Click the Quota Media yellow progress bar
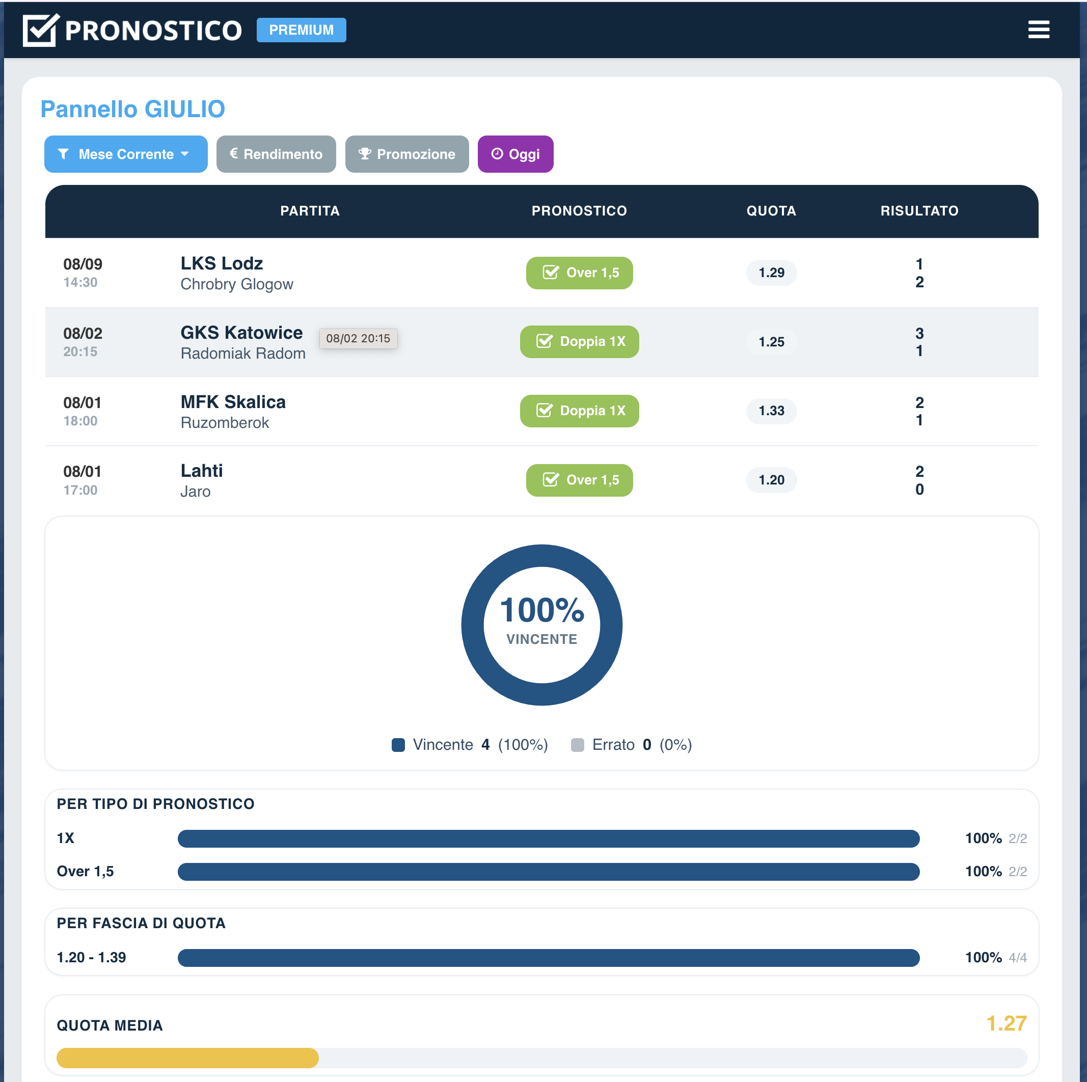 [187, 1058]
